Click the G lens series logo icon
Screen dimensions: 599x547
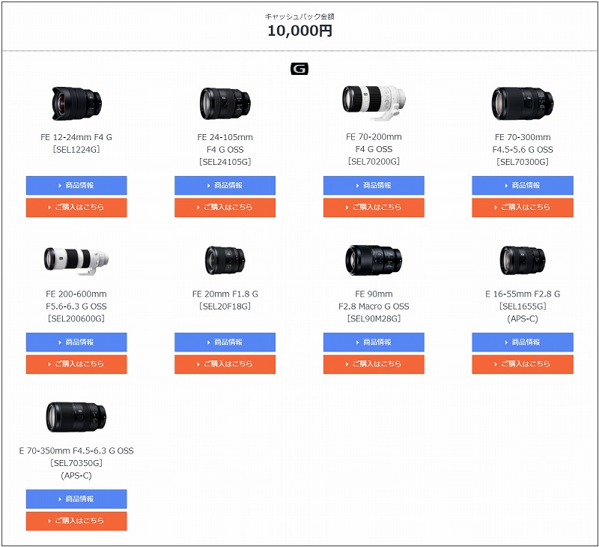299,69
